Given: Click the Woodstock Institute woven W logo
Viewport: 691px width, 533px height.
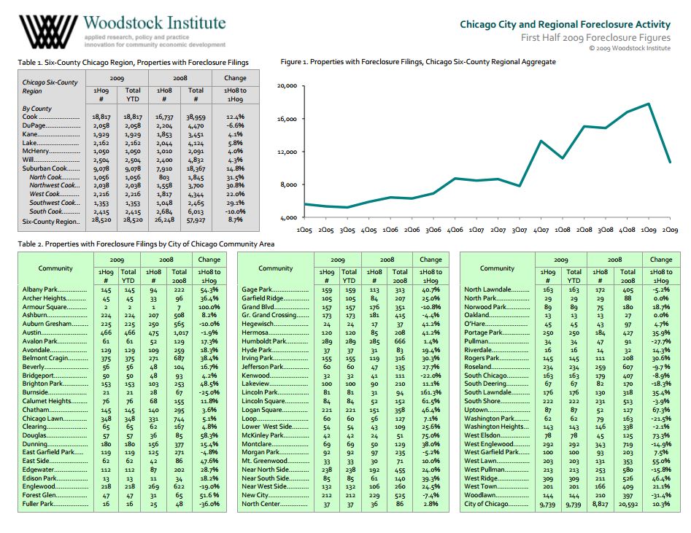Looking at the screenshot, I should (x=48, y=31).
